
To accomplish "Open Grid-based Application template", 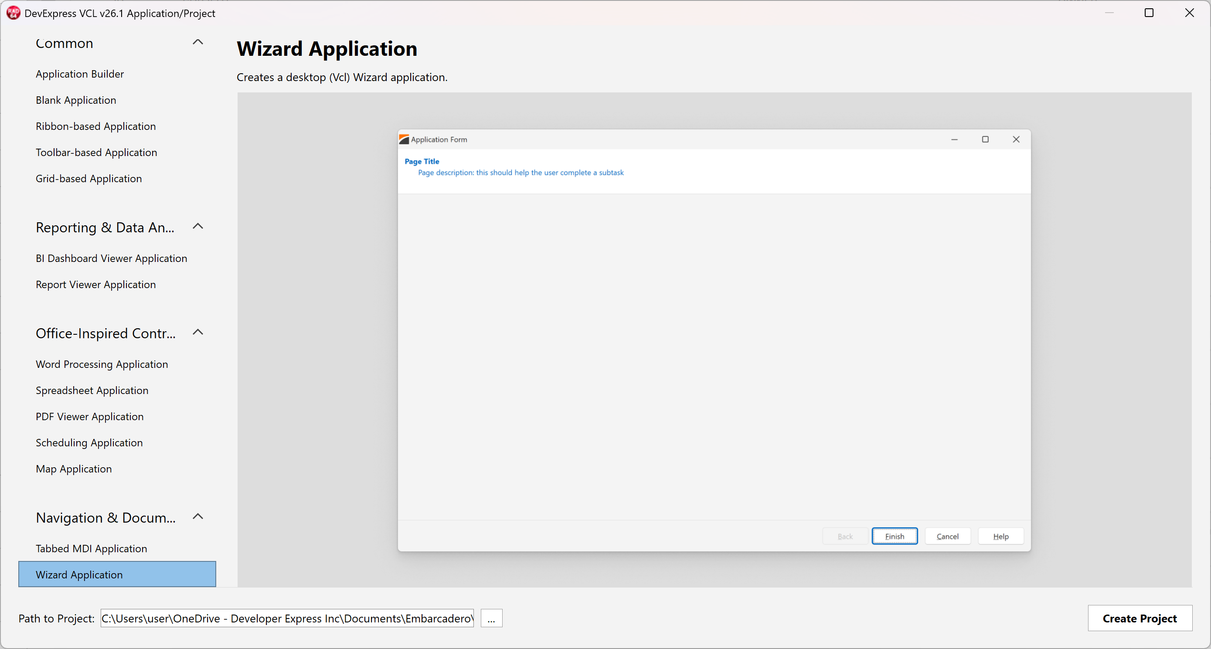I will click(88, 179).
